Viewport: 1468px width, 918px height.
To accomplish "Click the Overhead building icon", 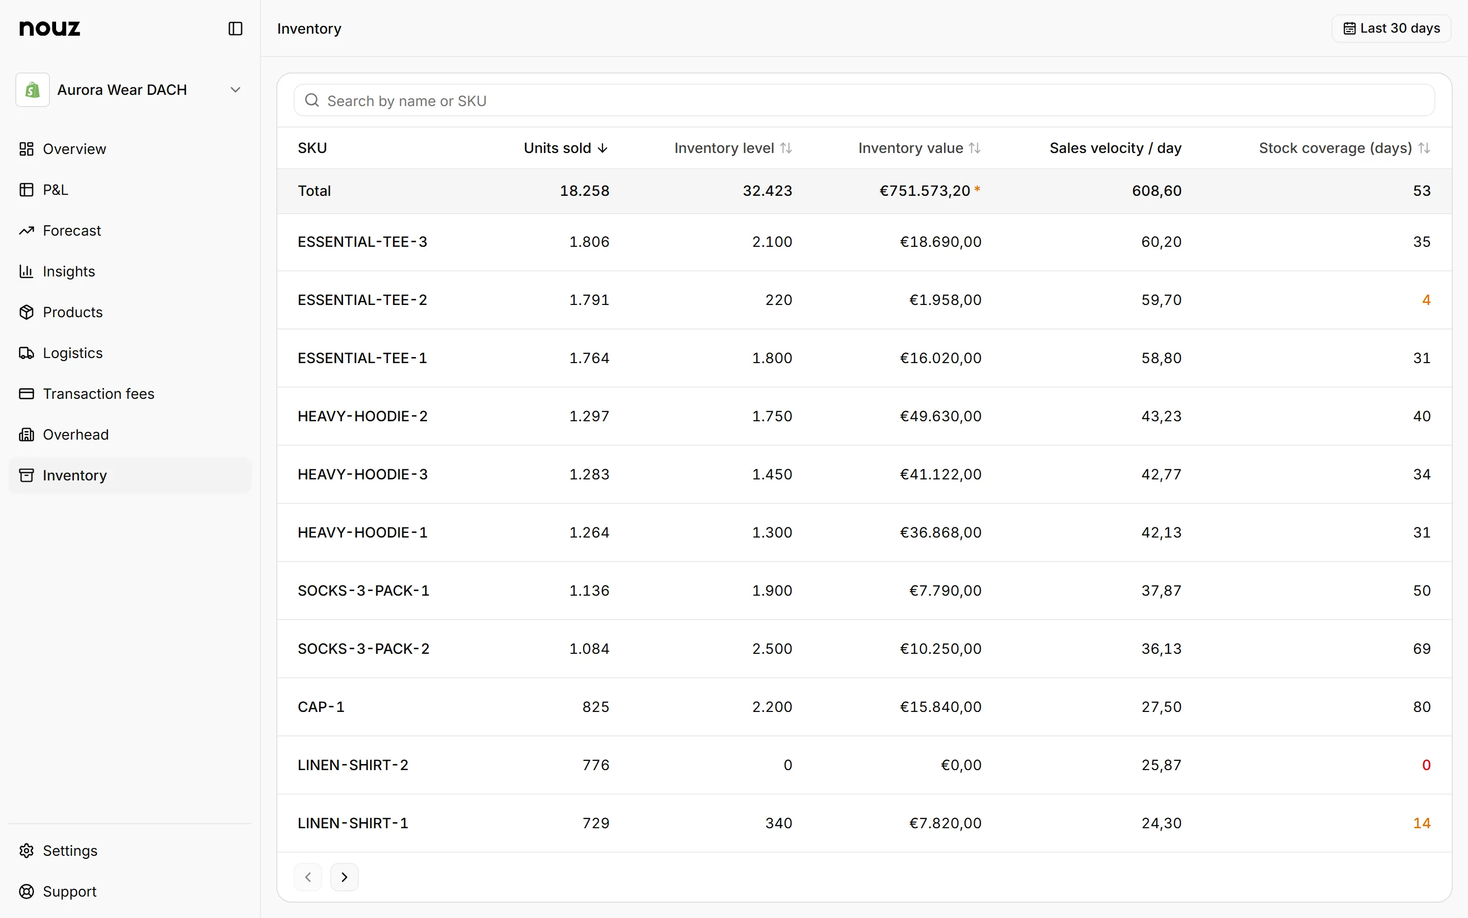I will coord(26,435).
